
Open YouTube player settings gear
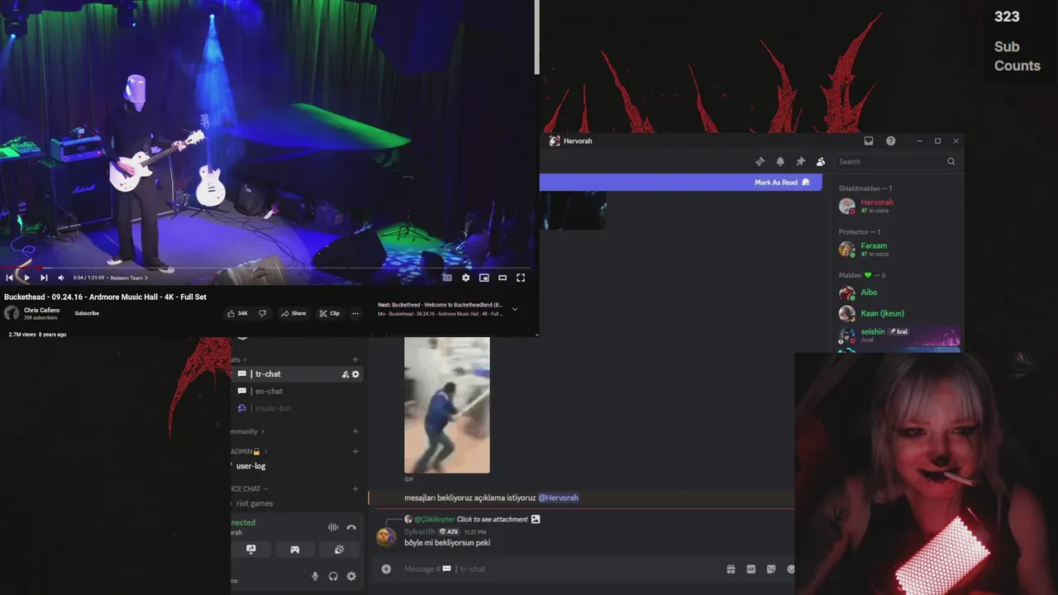465,278
